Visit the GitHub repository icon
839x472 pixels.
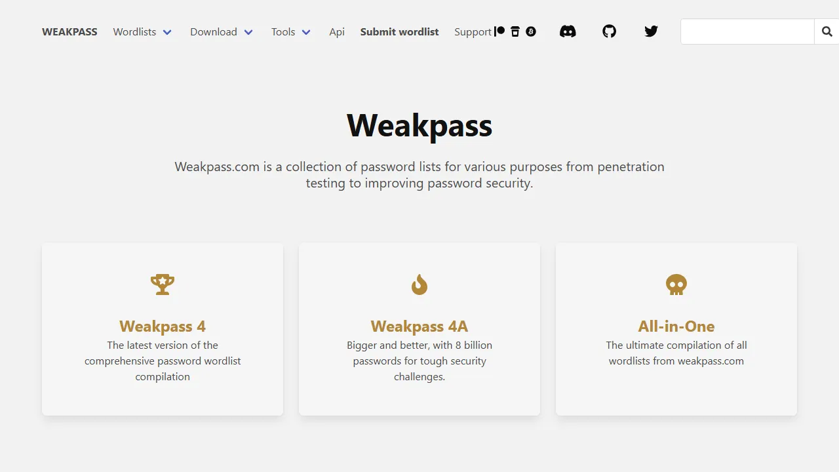(x=609, y=31)
